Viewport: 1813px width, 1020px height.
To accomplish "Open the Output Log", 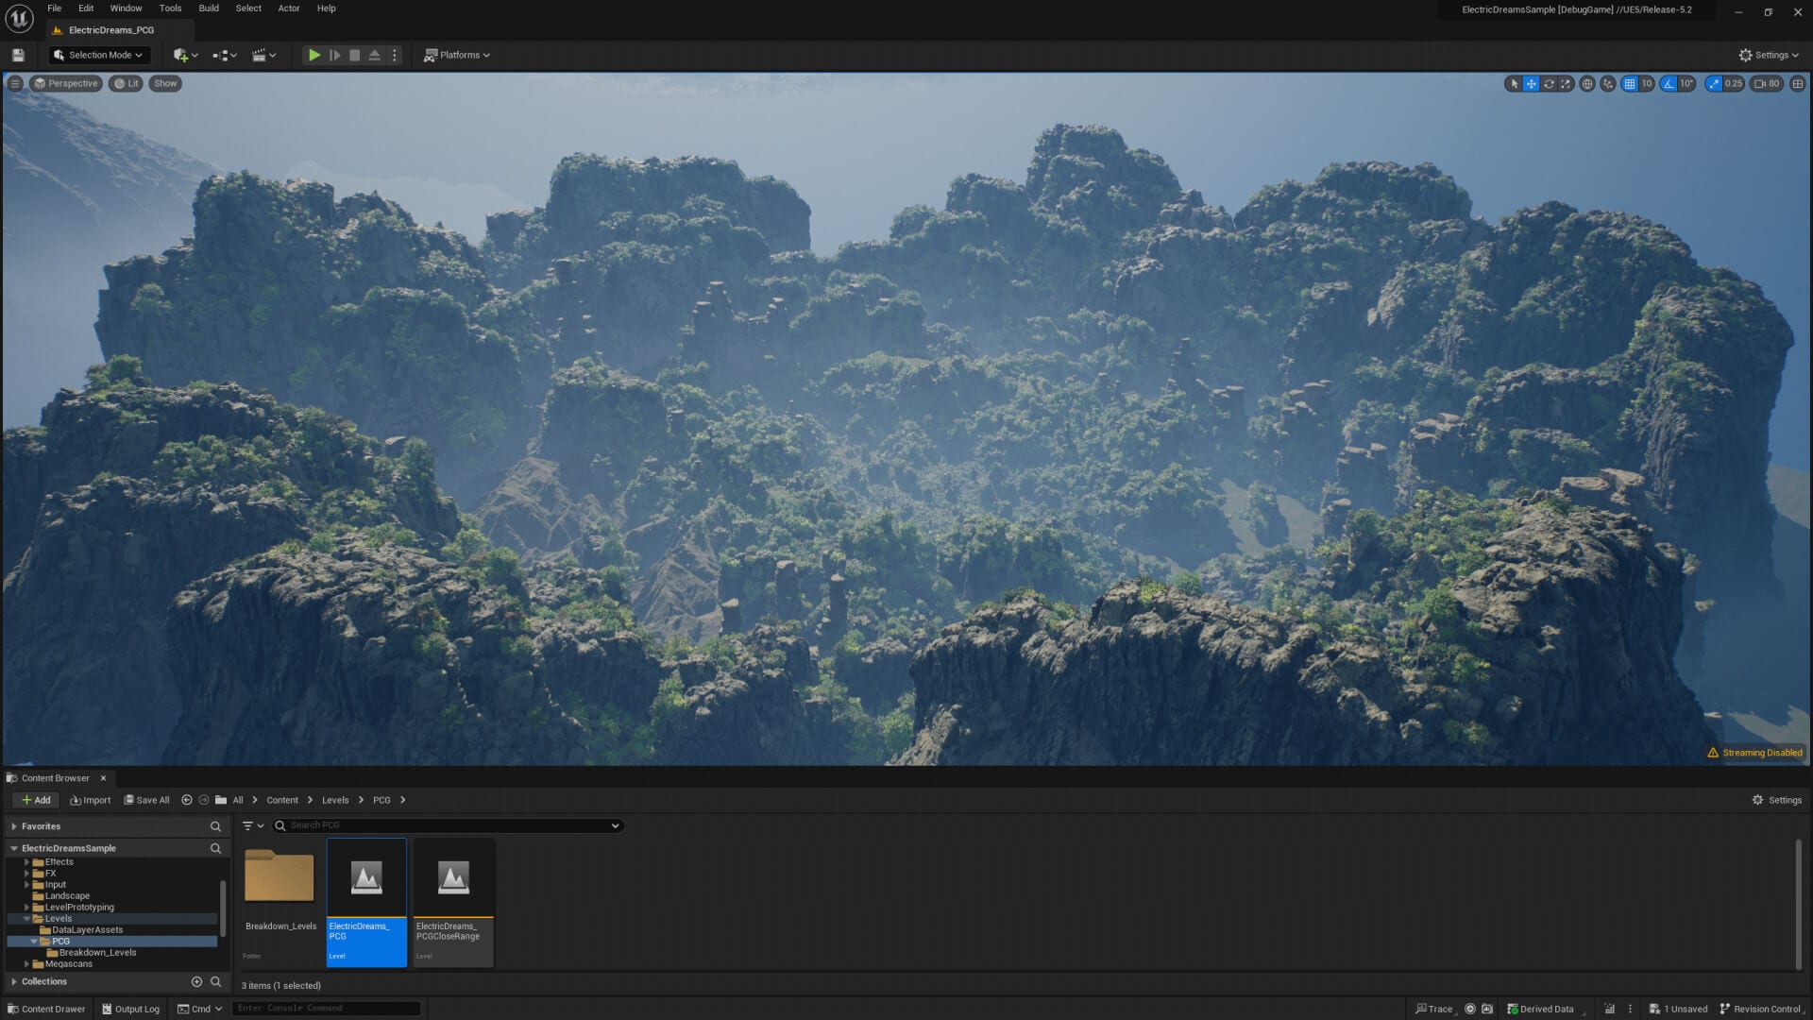I will 131,1009.
